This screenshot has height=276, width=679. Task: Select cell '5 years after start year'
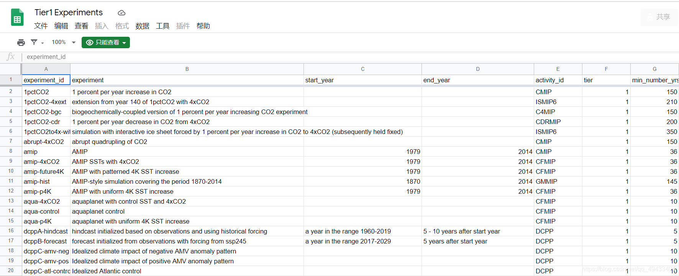[x=478, y=241]
